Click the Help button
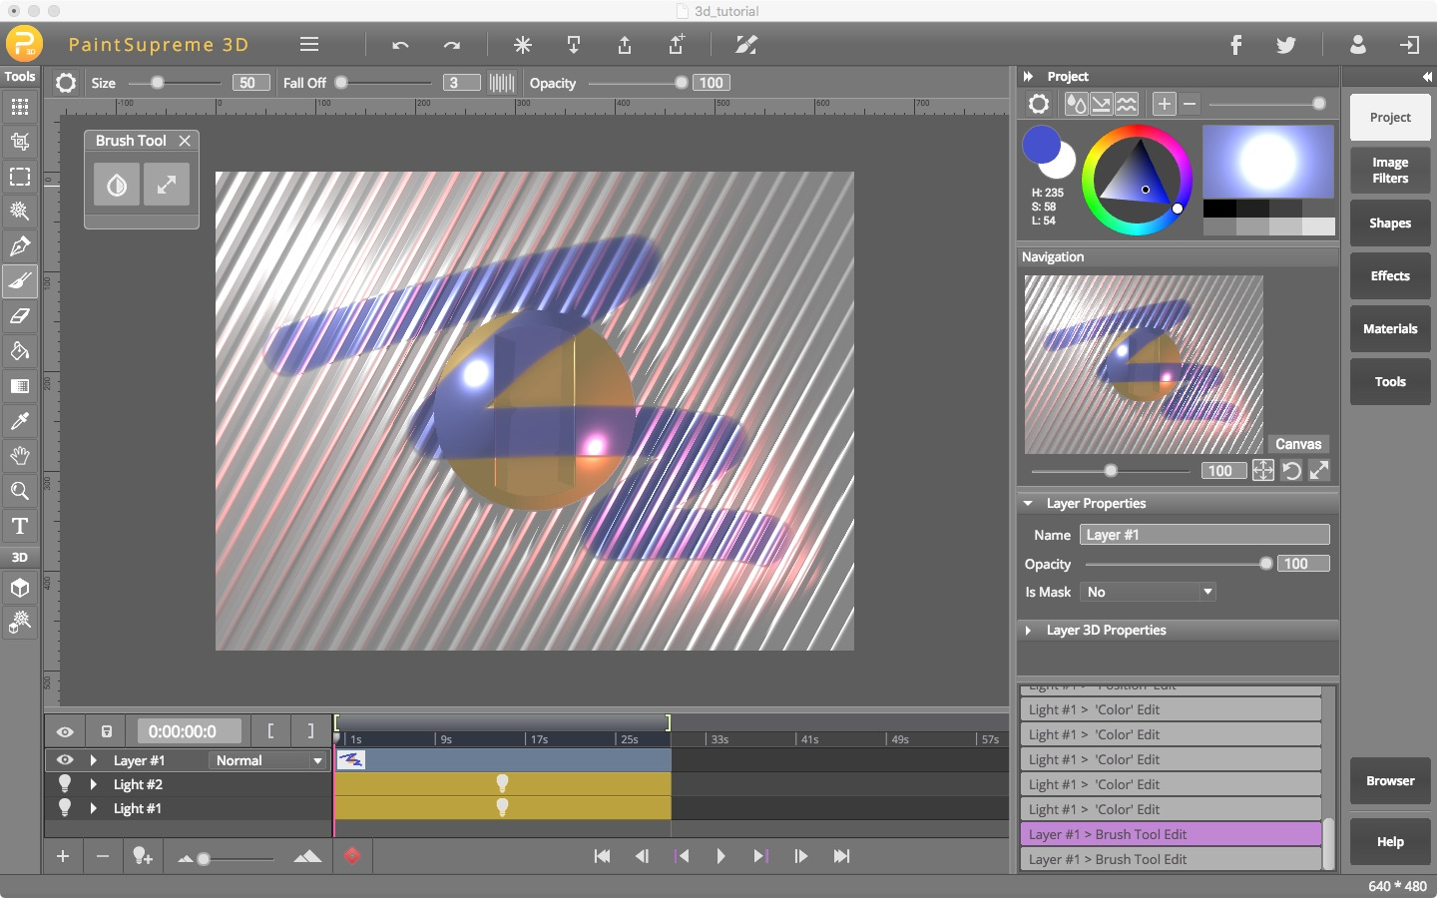This screenshot has height=898, width=1437. (x=1389, y=842)
